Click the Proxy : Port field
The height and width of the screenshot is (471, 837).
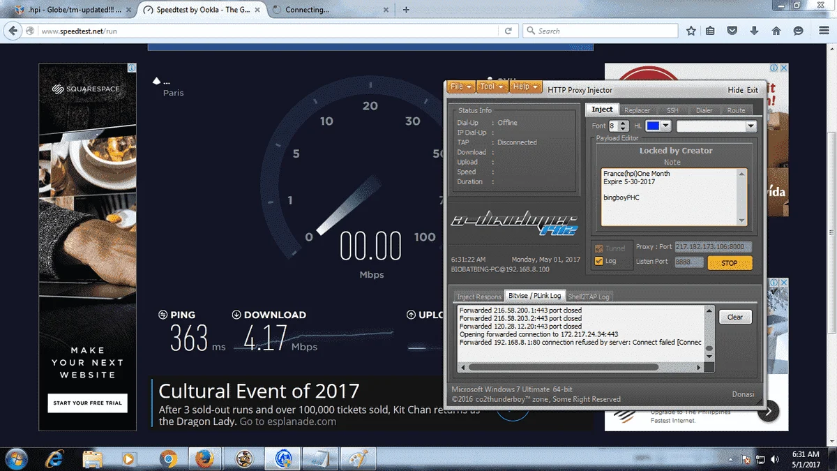[x=714, y=247]
